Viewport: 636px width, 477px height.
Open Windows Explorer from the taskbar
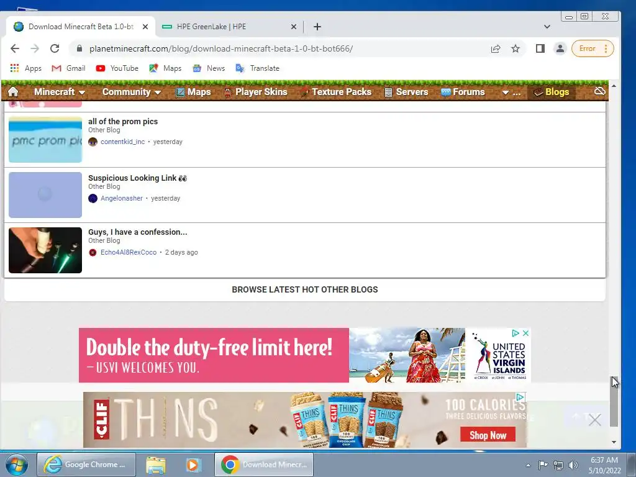(x=156, y=465)
